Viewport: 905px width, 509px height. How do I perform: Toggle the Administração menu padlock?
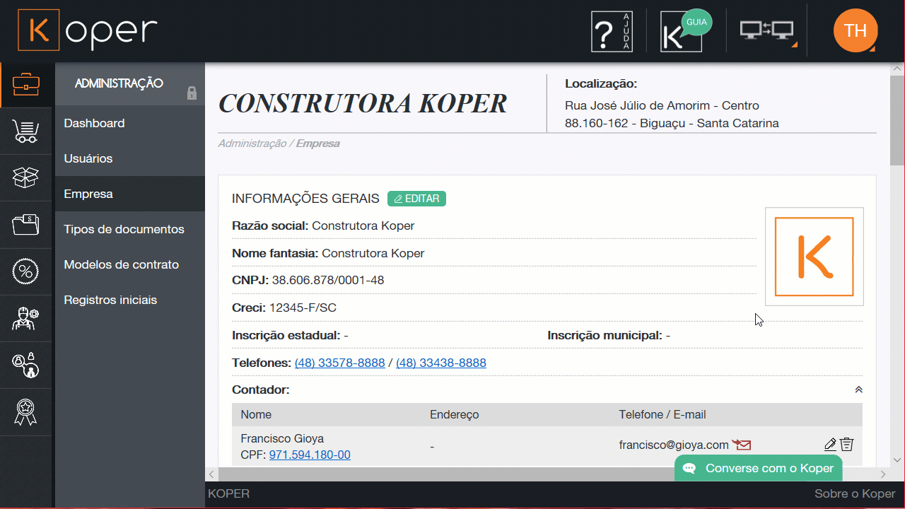tap(191, 93)
